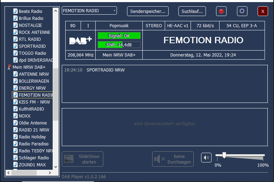The height and width of the screenshot is (182, 274).
Task: Click the music note icon beside NOXX
Action: 16,116
